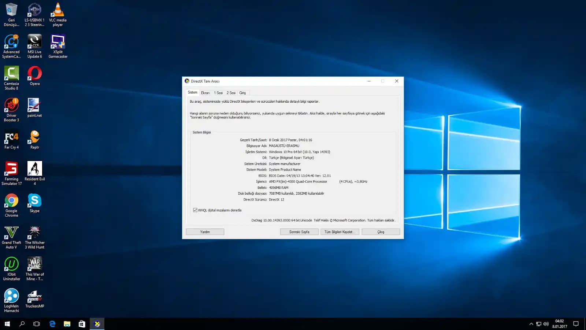Select the Google Chrome desktop shortcut
Viewport: 586px width, 330px height.
[x=11, y=205]
